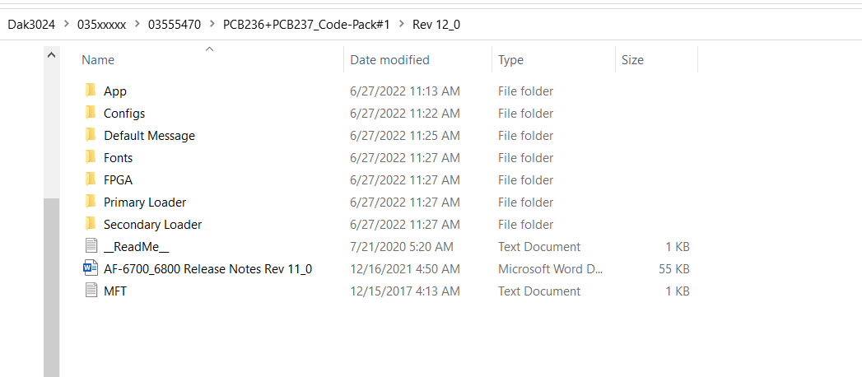862x377 pixels.
Task: Click the navigation pane scroll up arrow
Action: coord(51,55)
